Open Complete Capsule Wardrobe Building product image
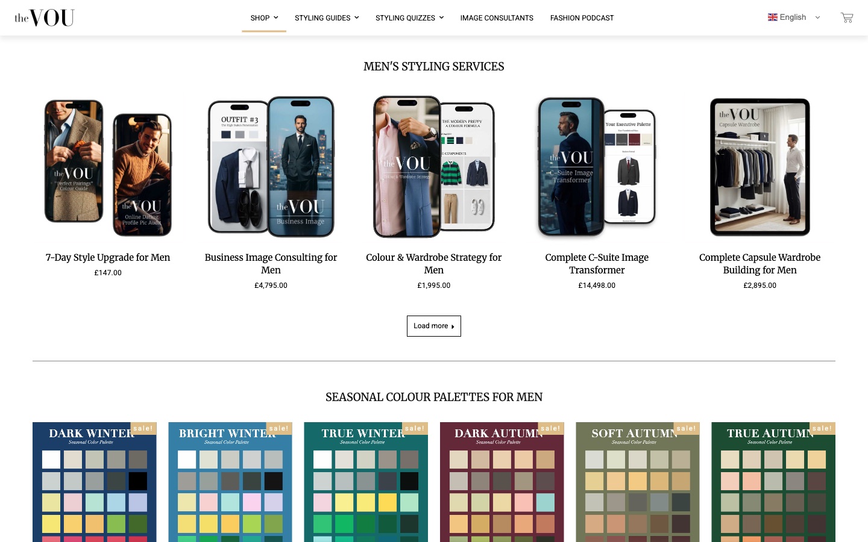The image size is (868, 542). (760, 167)
